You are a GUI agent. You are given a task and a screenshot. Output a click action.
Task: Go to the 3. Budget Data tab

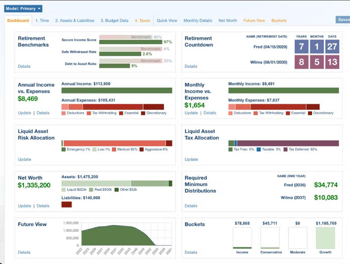tap(114, 20)
